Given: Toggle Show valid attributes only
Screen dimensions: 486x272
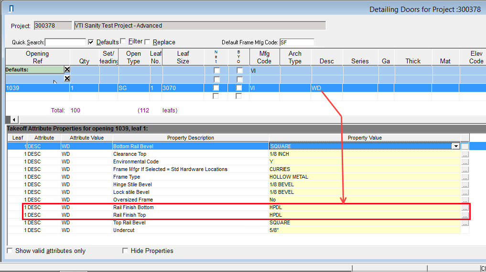Looking at the screenshot, I should coord(10,251).
